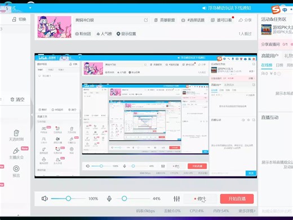Adjust the speaker volume slider at 100%
This screenshot has width=293, height=220.
[68, 199]
